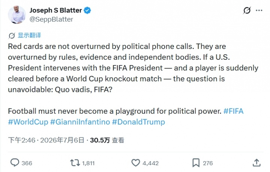This screenshot has height=172, width=270.
Task: Open the @SeppBlatter handle link
Action: (x=51, y=19)
